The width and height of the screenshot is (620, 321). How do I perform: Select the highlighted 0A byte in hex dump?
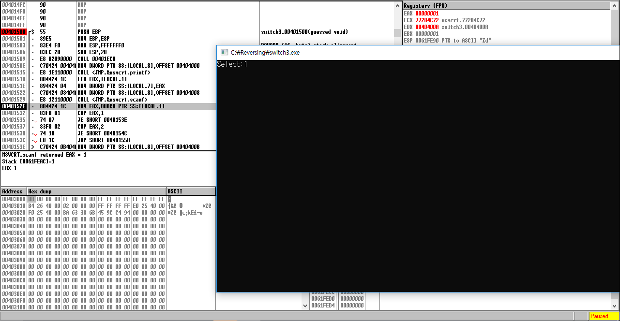[x=31, y=199]
